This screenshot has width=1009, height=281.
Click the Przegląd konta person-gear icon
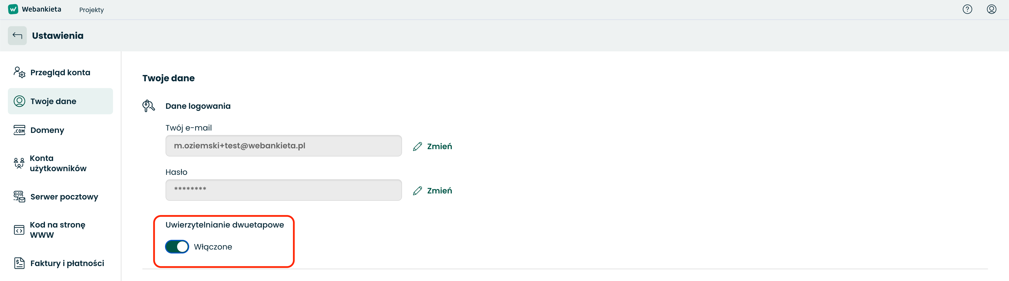coord(19,72)
